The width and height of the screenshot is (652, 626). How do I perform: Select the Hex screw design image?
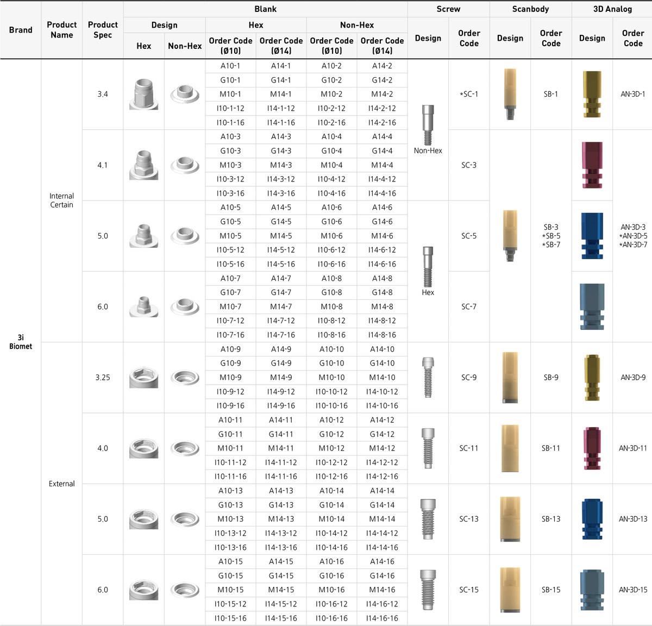pyautogui.click(x=428, y=267)
